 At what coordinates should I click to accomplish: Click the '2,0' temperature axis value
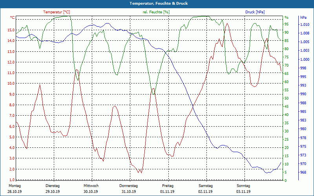(12, 169)
